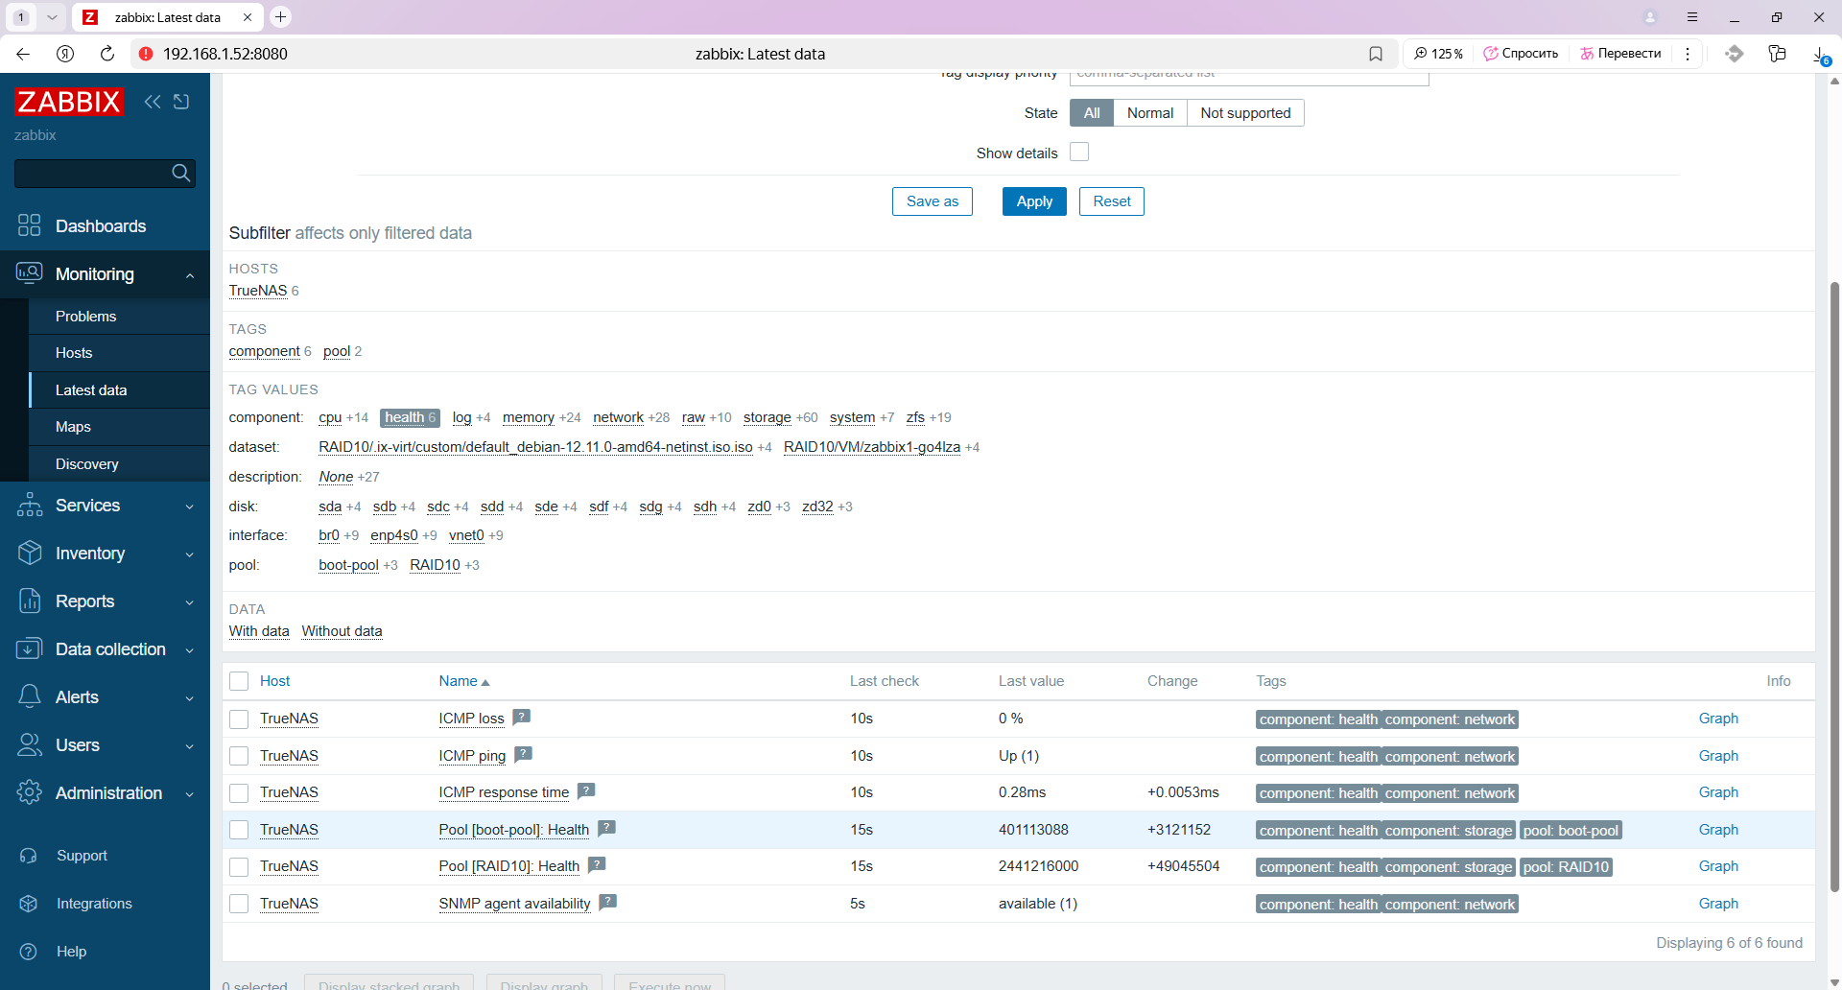Collapse the Monitoring menu section

[x=106, y=274]
